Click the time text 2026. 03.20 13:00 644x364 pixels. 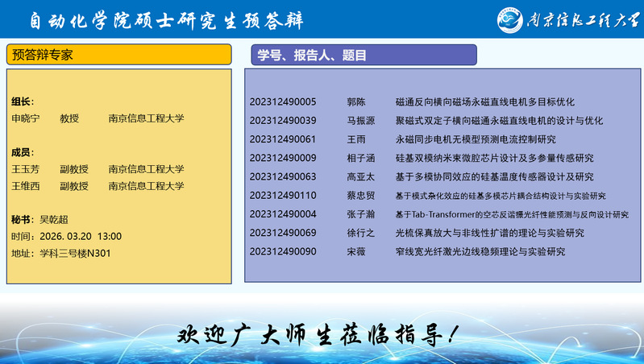point(77,236)
